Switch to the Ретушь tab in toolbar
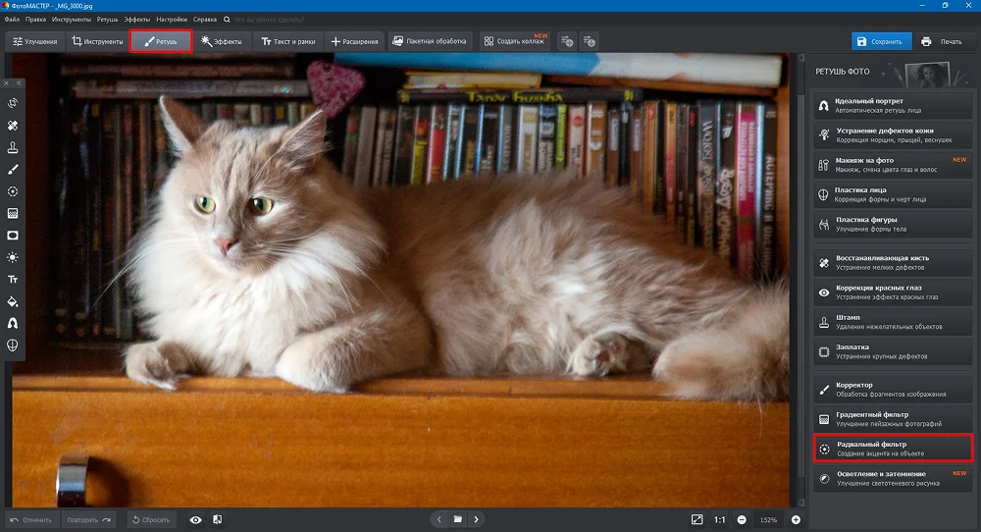 (161, 41)
